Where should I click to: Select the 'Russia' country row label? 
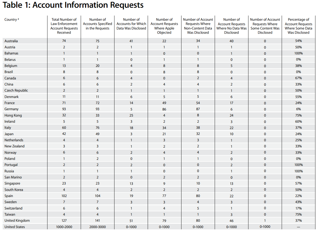click(x=9, y=171)
